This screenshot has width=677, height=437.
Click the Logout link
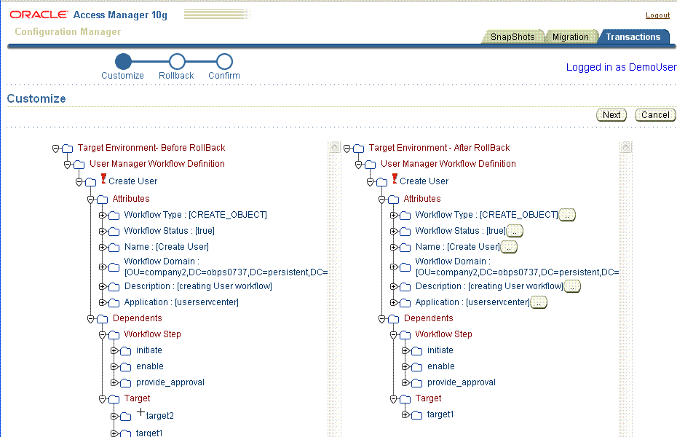(x=657, y=15)
